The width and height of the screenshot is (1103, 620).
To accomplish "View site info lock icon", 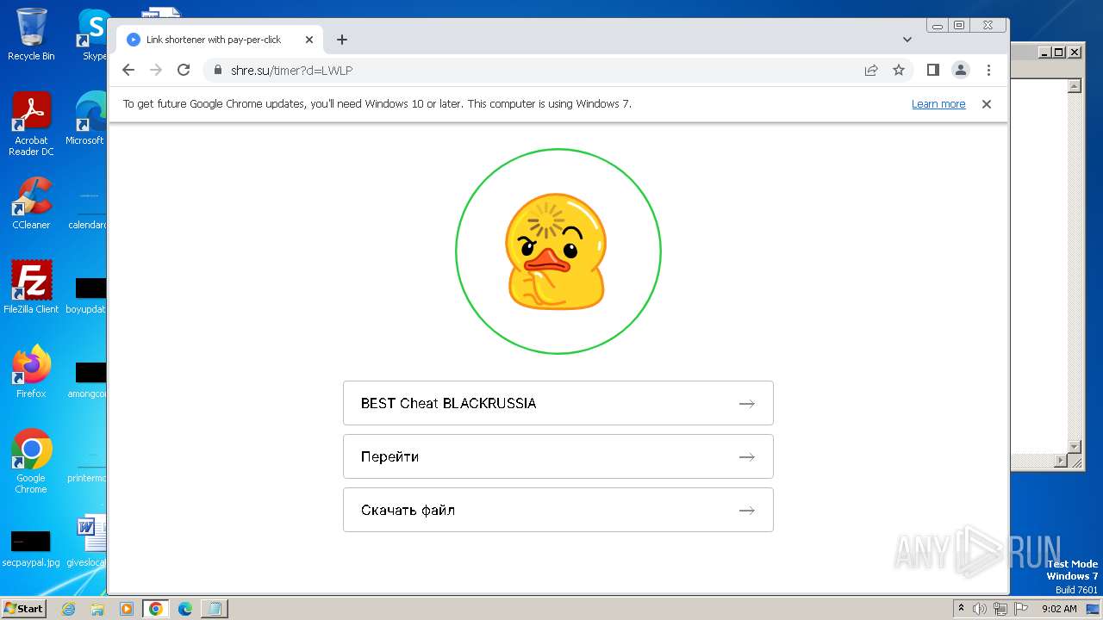I will (x=218, y=70).
